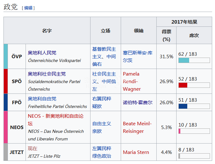Click the 得票 (%) column header
The width and height of the screenshot is (215, 164).
[x=166, y=36]
